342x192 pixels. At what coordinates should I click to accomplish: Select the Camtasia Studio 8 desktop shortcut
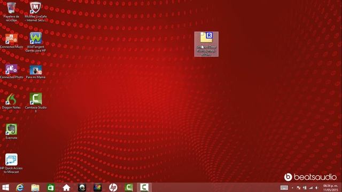tap(36, 103)
